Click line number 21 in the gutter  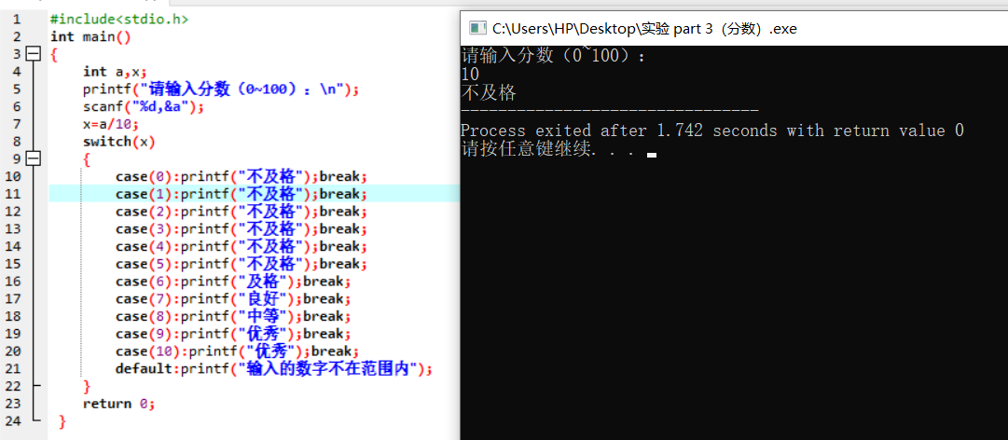click(x=13, y=369)
